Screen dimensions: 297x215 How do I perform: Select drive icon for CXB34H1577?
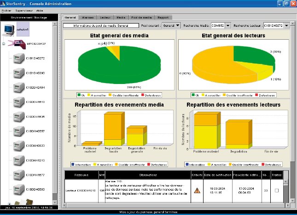coord(19,175)
